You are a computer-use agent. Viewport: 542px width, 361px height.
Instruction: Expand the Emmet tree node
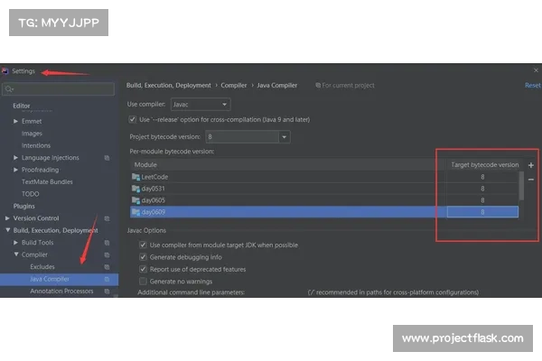15,121
